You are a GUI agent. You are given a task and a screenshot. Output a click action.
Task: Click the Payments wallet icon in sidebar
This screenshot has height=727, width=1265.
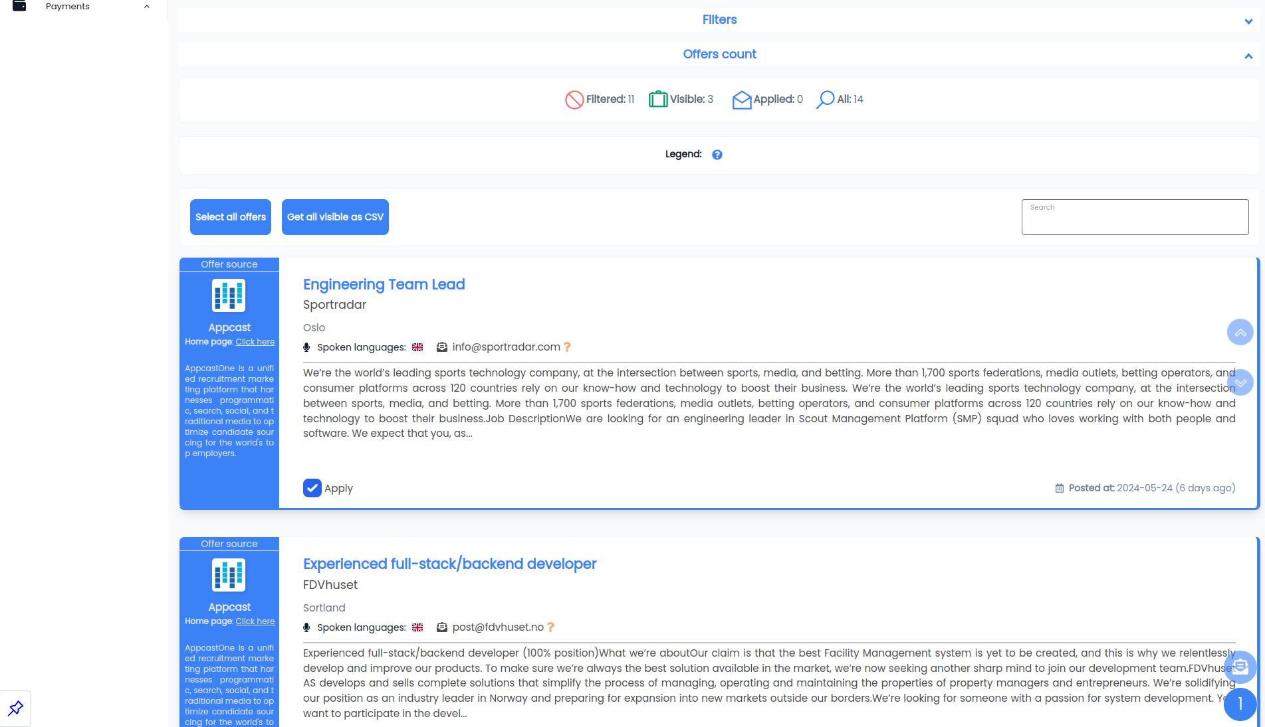tap(19, 5)
